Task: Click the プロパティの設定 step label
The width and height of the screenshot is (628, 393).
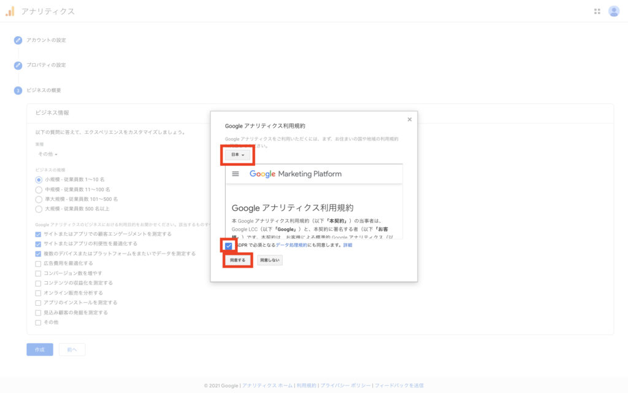Action: (x=46, y=65)
